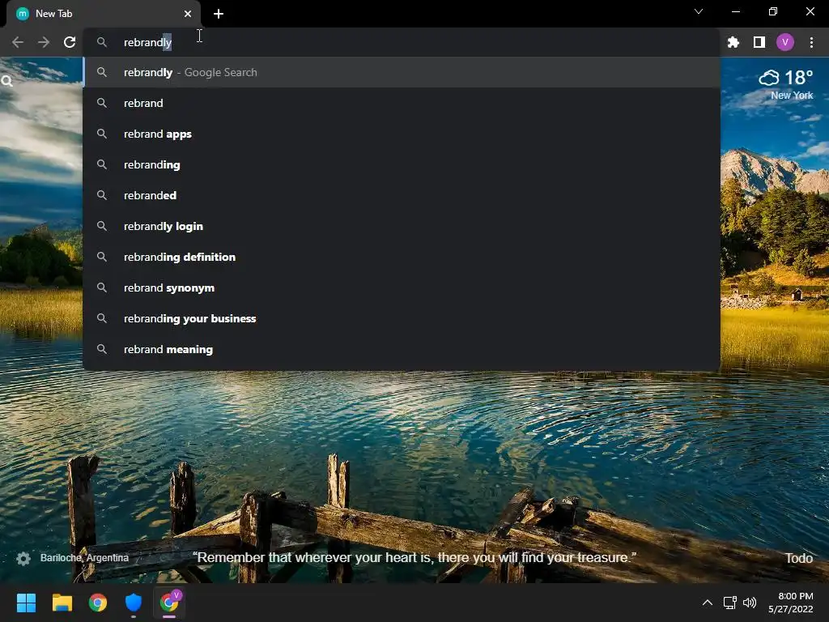Click the browser forward arrow
The height and width of the screenshot is (622, 829).
pos(44,42)
